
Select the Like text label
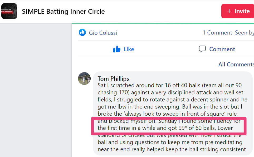[129, 49]
